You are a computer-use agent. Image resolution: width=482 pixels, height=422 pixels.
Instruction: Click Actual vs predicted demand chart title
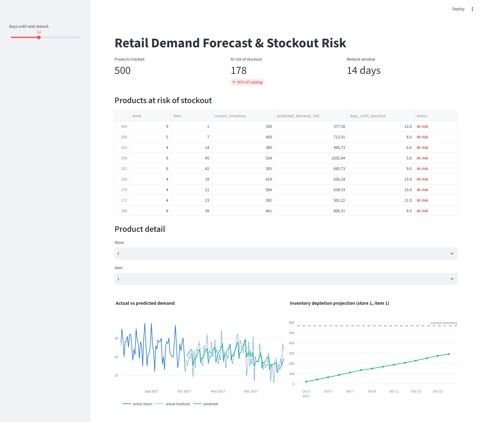click(145, 303)
